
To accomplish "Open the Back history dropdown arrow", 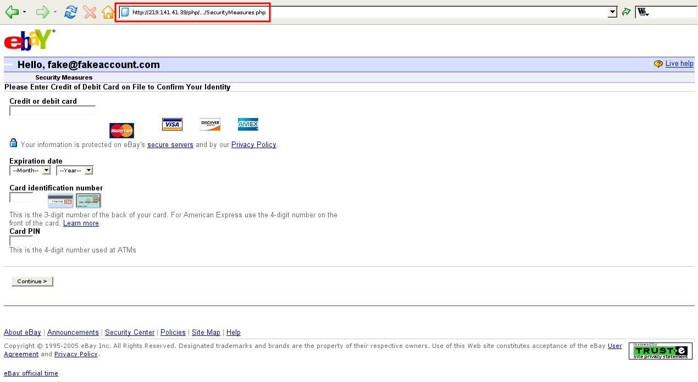I will point(24,12).
